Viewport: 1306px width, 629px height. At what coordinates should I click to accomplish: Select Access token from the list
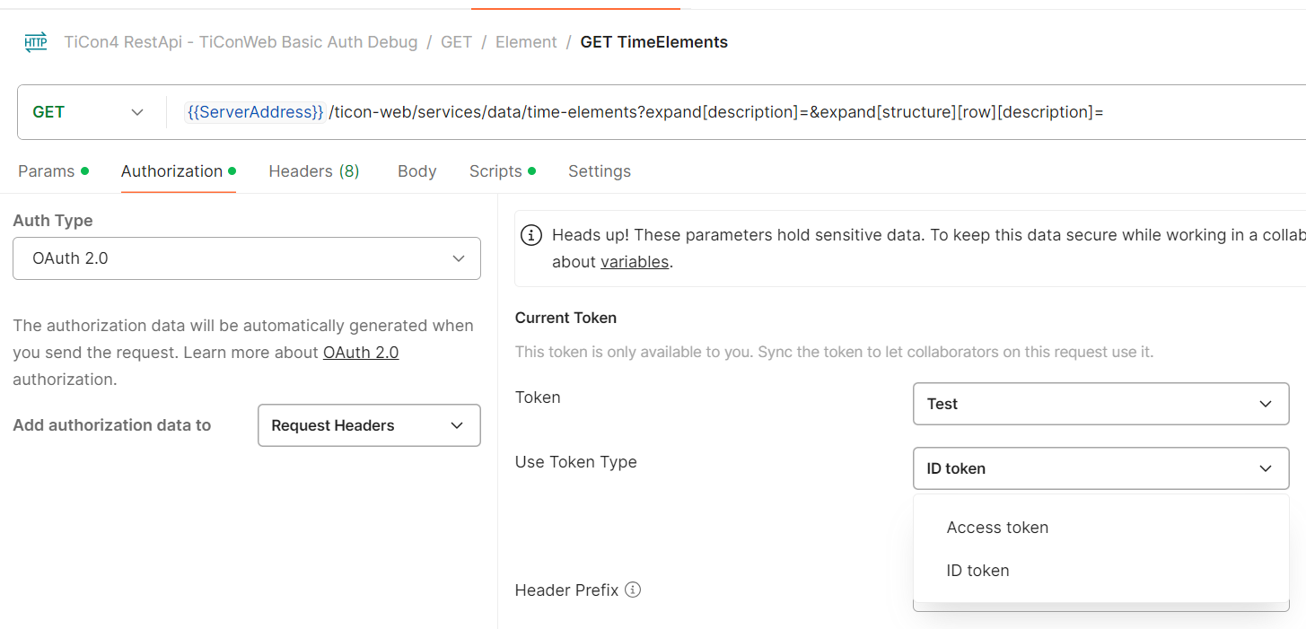[997, 528]
